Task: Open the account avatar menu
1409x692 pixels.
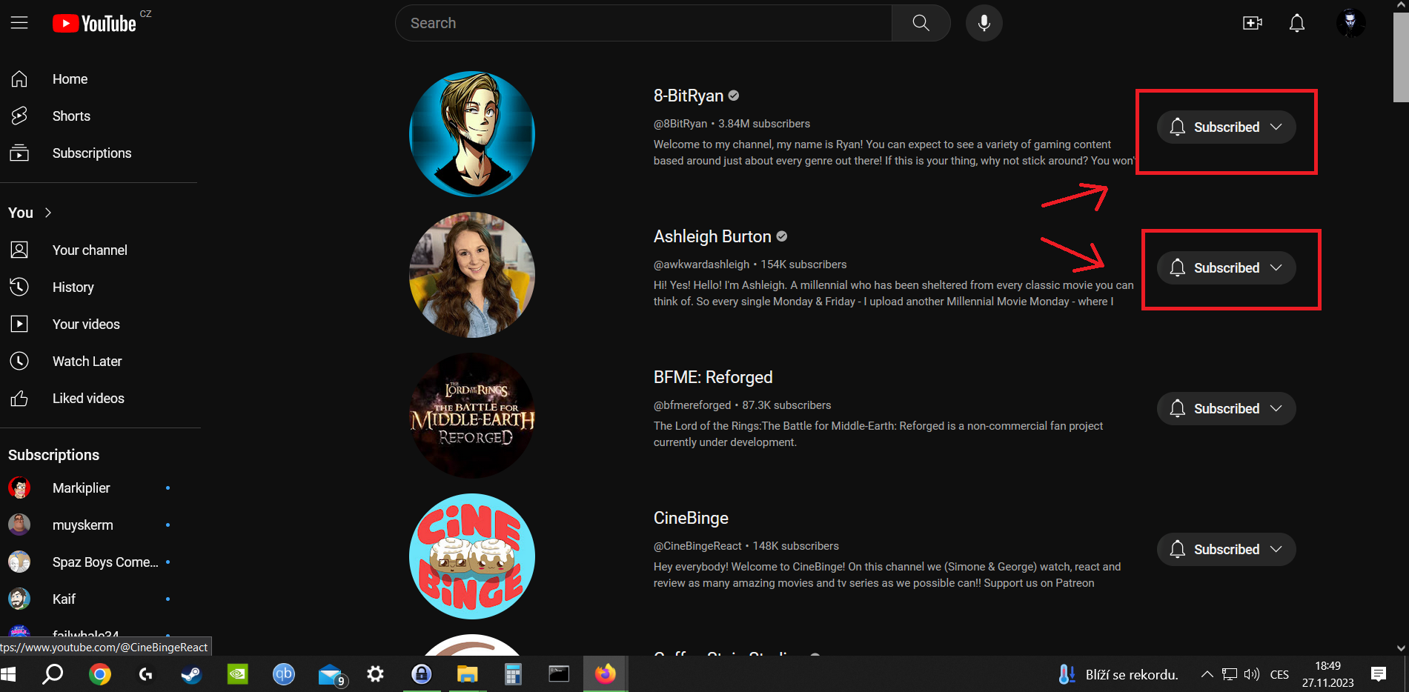Action: tap(1350, 23)
